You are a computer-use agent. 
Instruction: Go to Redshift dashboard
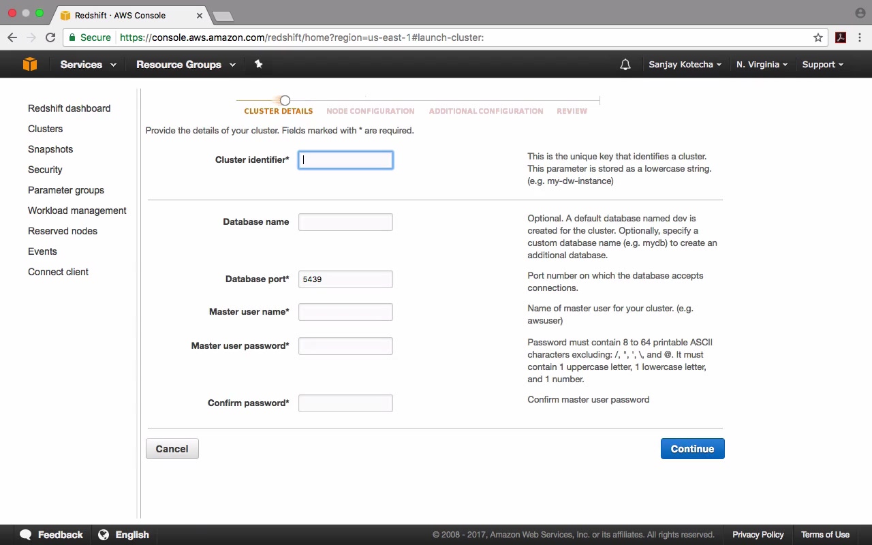click(x=69, y=108)
